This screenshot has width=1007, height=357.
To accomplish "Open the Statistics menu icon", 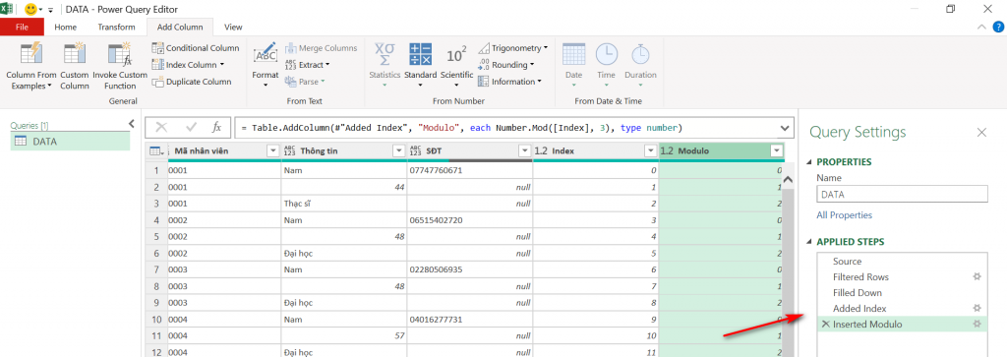I will pyautogui.click(x=385, y=54).
